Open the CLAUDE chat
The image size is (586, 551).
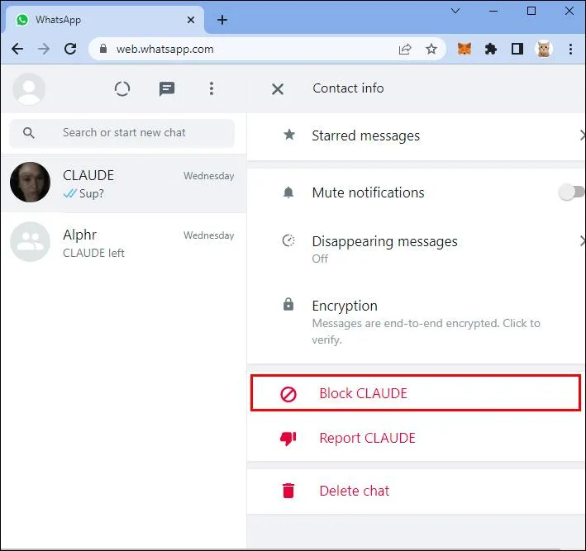pyautogui.click(x=123, y=183)
